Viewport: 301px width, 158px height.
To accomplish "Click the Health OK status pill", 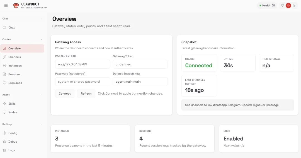I will click(x=267, y=6).
